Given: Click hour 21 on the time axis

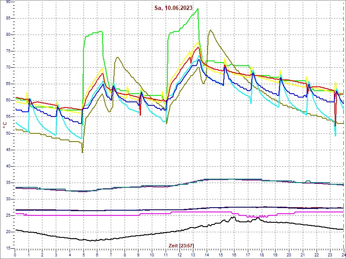Looking at the screenshot, I should 303,255.
